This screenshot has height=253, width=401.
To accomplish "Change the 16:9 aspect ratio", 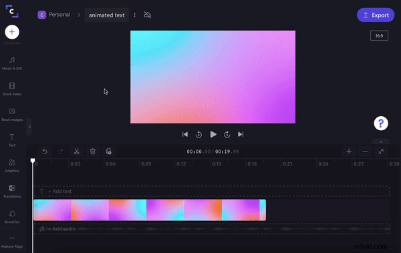I will (x=379, y=36).
